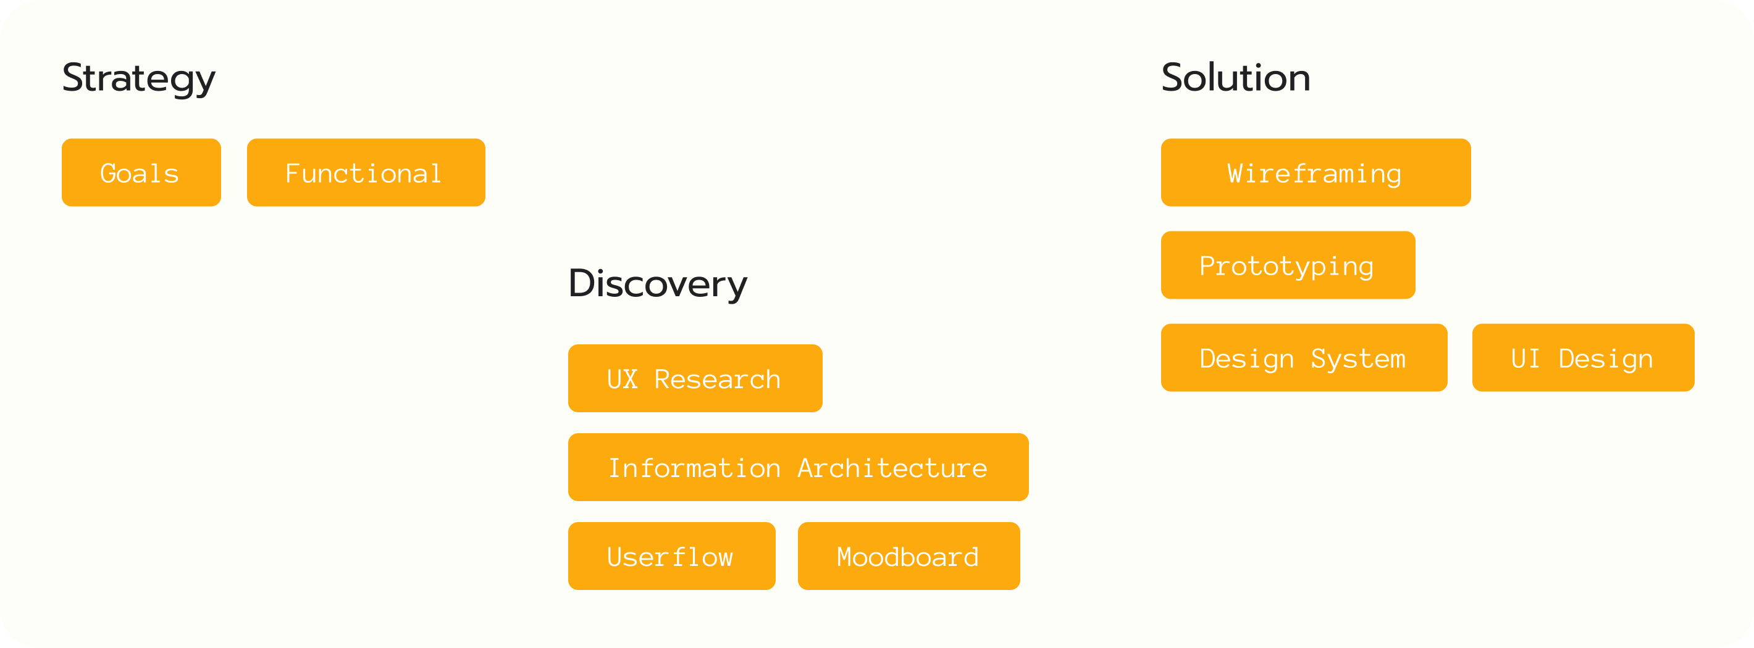Select the Functional tag

point(366,173)
